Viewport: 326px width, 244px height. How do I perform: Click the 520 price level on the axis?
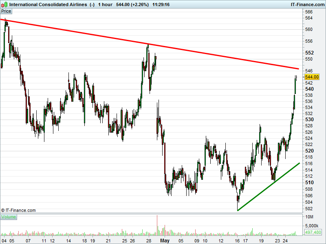(309, 151)
